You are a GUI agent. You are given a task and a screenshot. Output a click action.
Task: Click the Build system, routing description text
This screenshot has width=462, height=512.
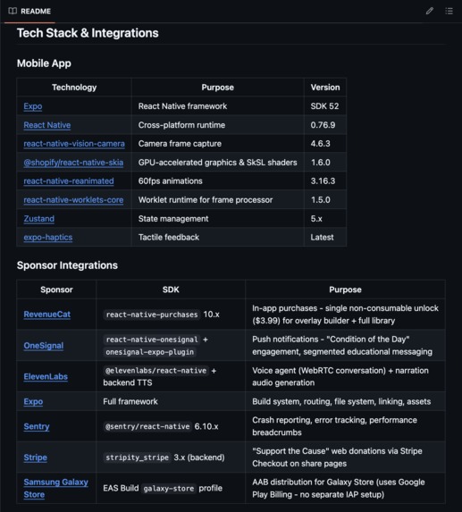tap(341, 401)
